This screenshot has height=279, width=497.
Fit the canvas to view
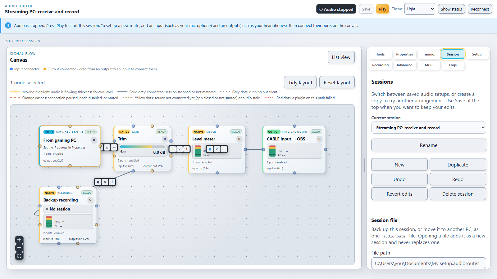coord(19,256)
